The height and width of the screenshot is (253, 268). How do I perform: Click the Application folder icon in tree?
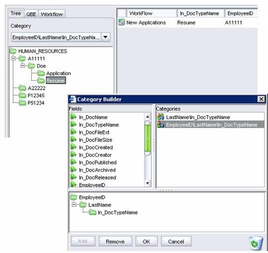pyautogui.click(x=41, y=73)
